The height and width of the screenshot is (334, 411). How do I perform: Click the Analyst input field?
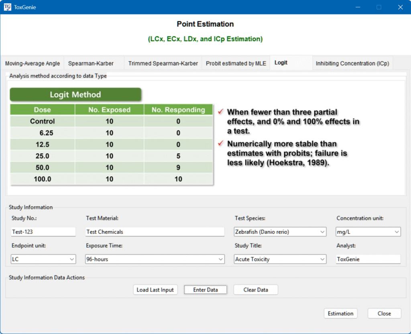(368, 259)
